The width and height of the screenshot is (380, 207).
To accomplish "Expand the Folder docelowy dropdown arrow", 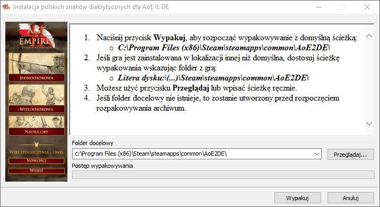I will pos(316,154).
